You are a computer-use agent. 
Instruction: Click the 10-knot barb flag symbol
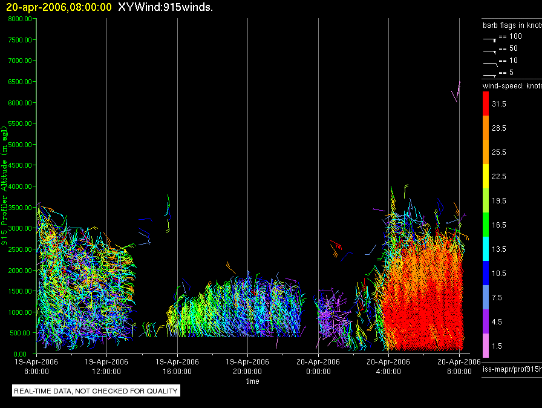490,64
